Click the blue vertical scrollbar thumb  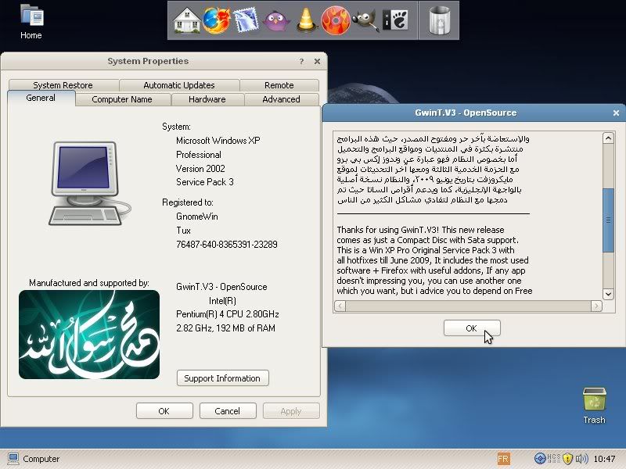click(608, 220)
